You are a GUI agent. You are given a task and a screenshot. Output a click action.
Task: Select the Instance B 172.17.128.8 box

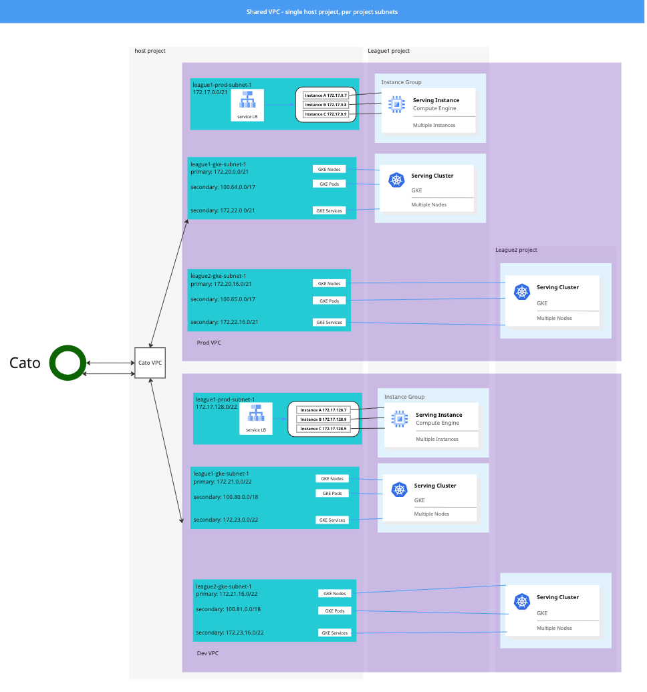point(325,421)
